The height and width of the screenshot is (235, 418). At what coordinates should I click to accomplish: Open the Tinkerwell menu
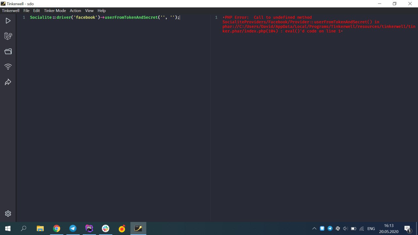point(11,10)
